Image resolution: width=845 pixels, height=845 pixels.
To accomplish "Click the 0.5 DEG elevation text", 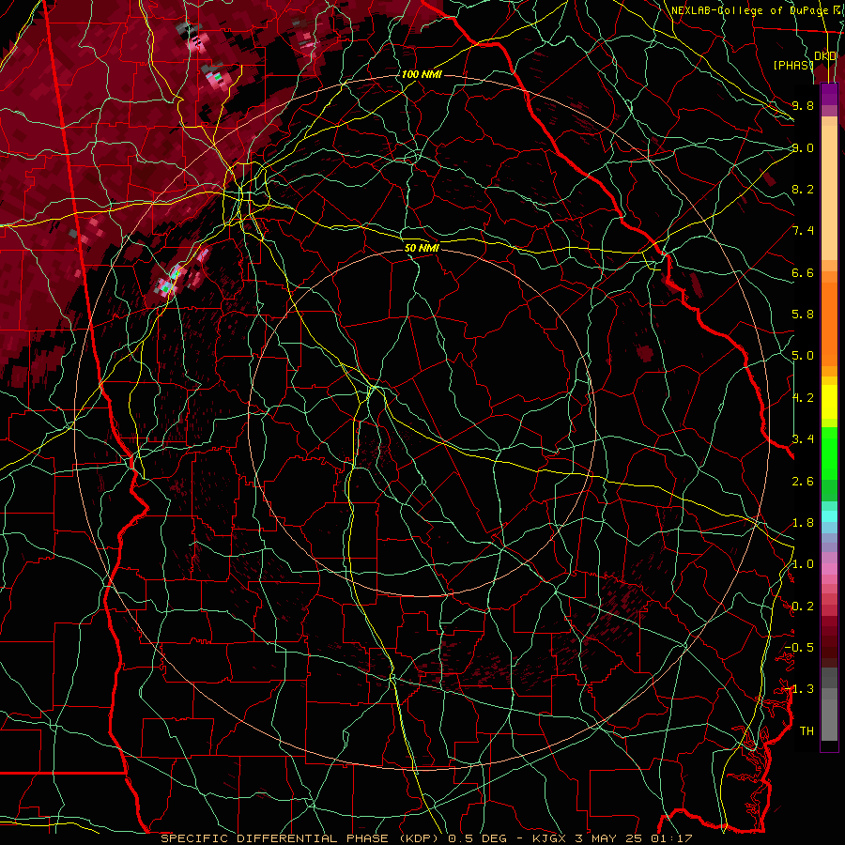I will [478, 838].
